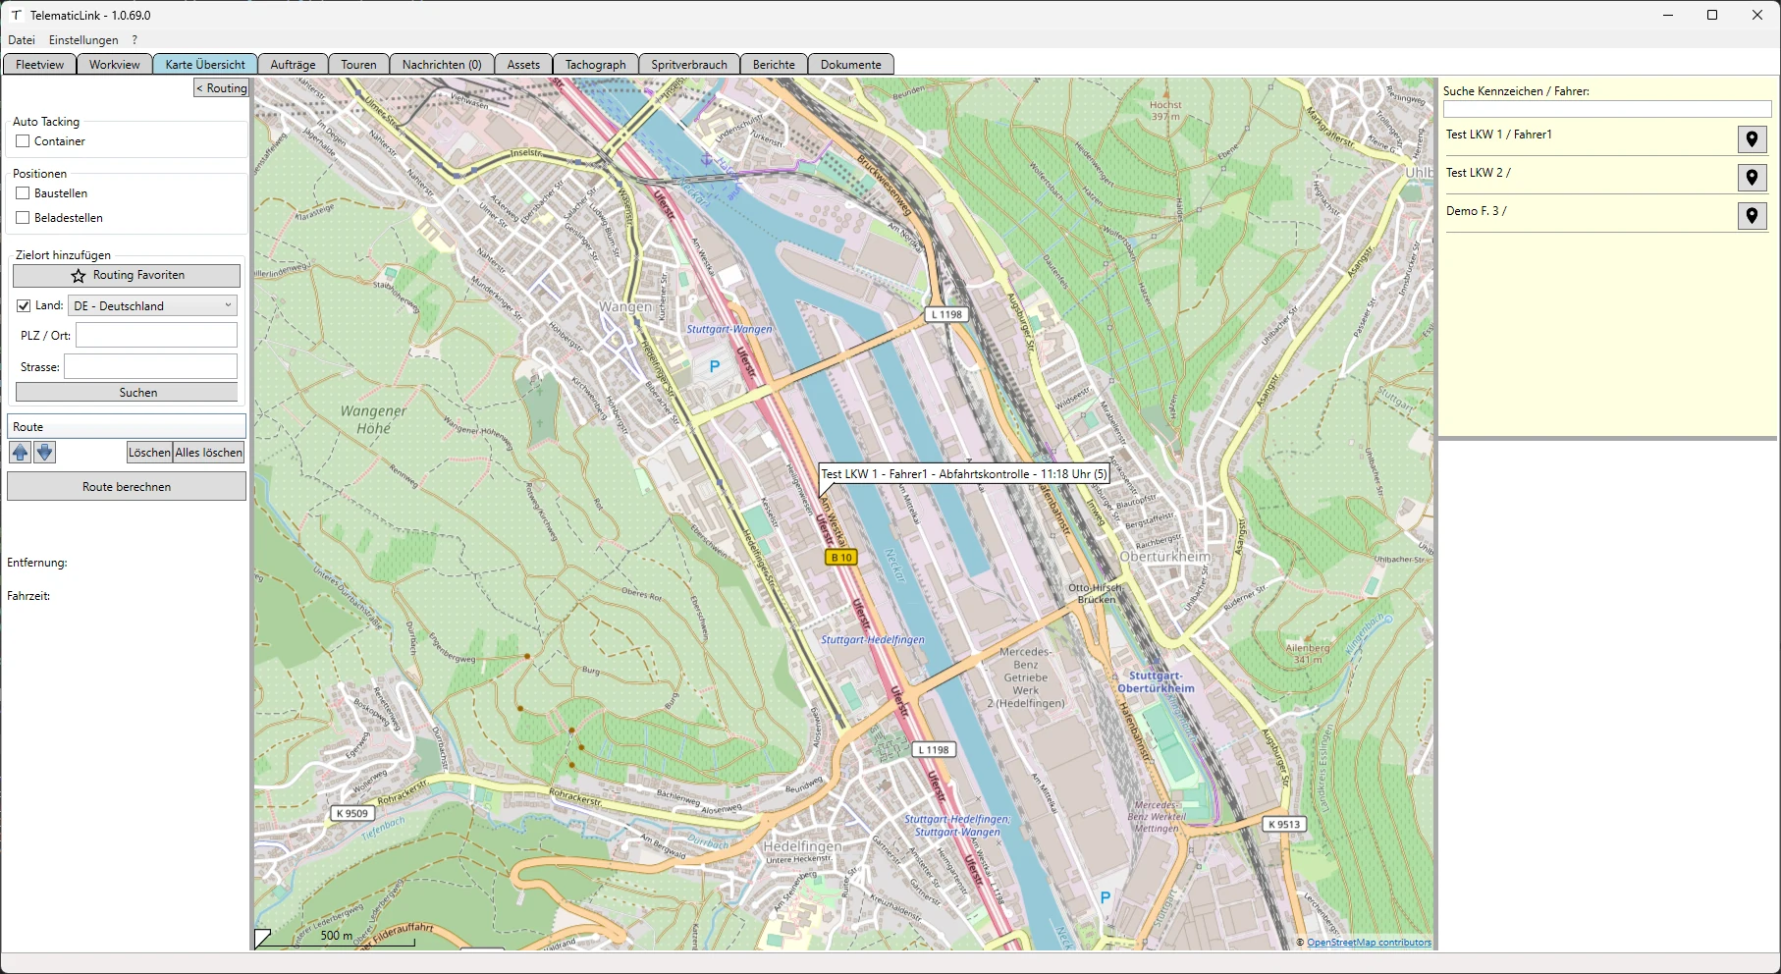Open the Aufträge tab
The width and height of the screenshot is (1781, 974).
click(x=293, y=65)
